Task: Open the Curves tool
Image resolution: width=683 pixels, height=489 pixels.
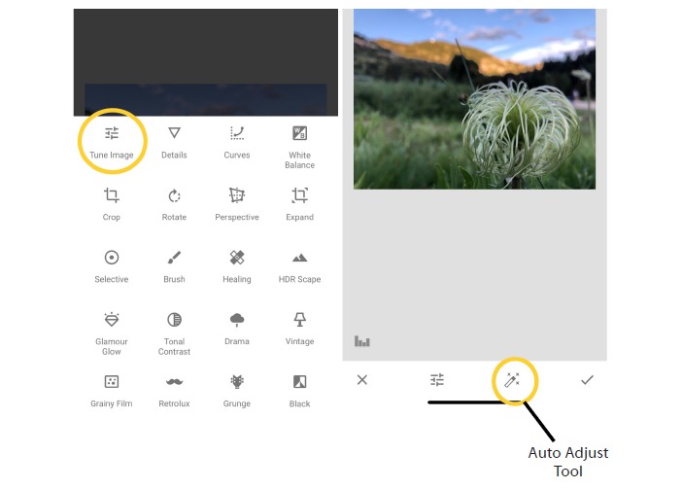Action: tap(237, 142)
